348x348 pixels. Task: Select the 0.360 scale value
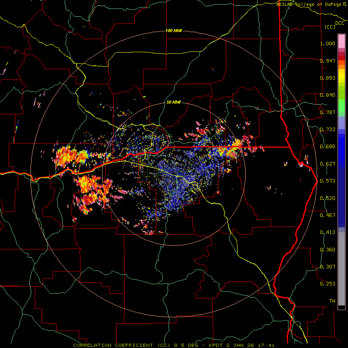[x=328, y=250]
